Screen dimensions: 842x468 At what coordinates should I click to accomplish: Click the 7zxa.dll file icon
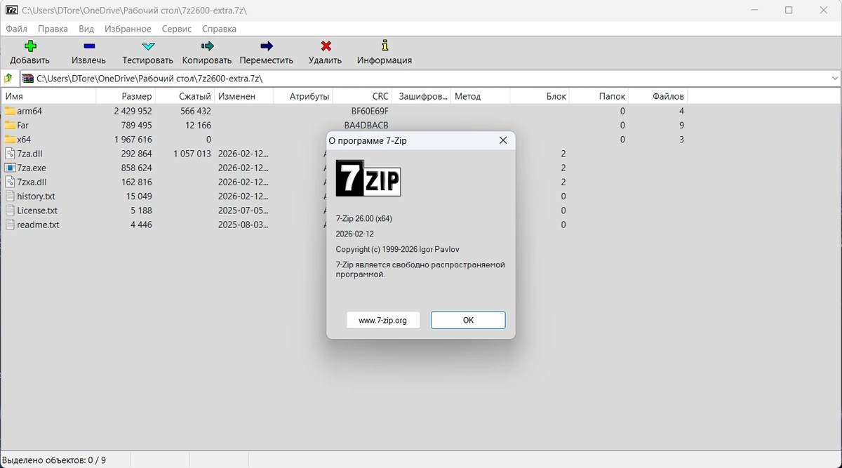coord(10,182)
